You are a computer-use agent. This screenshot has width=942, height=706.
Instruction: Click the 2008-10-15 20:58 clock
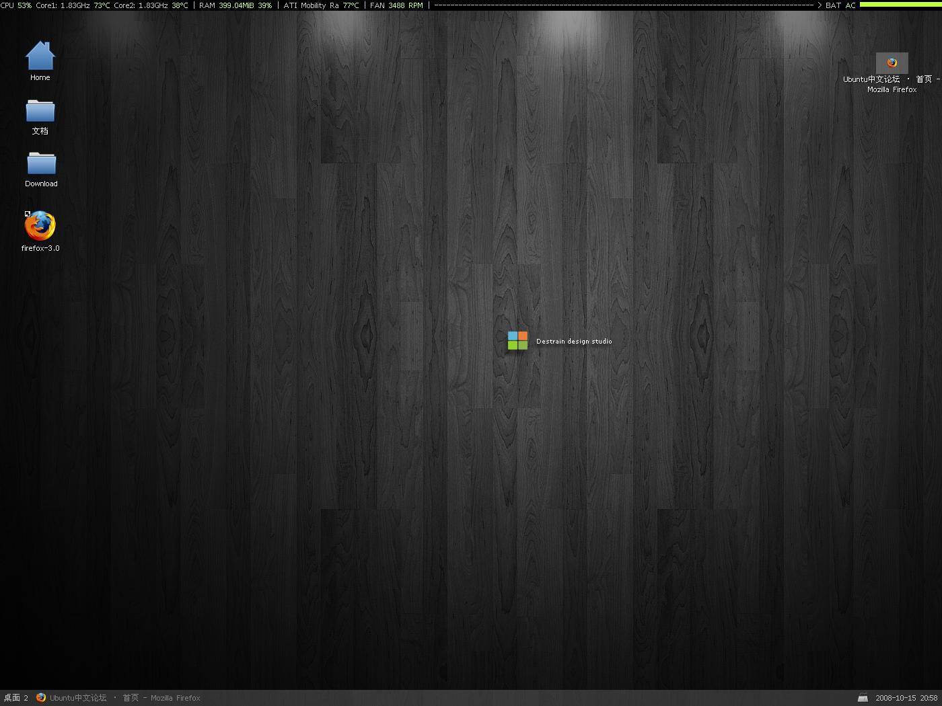906,698
